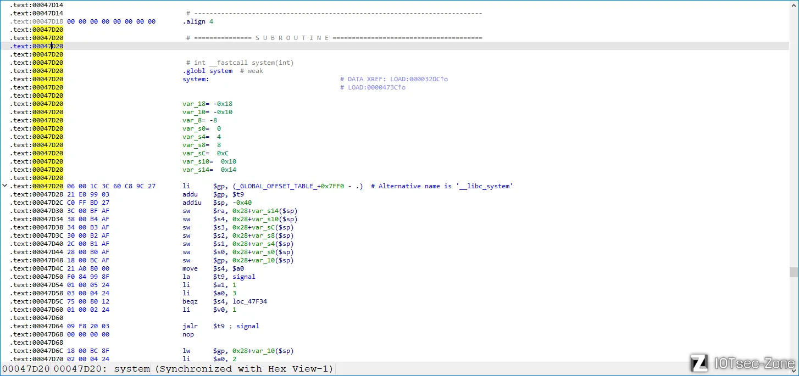This screenshot has height=376, width=799.
Task: Click the 'move $s4, $a0' instruction
Action: pos(213,268)
